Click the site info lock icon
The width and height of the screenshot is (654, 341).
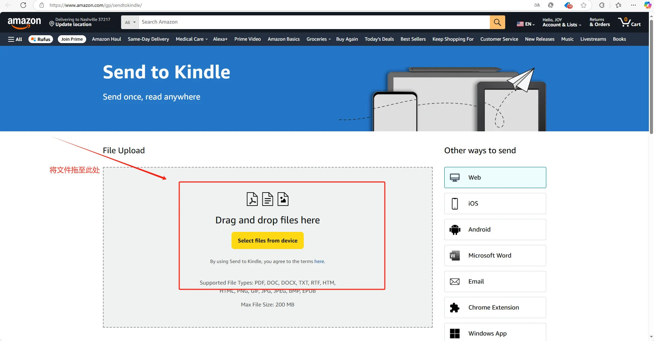42,5
